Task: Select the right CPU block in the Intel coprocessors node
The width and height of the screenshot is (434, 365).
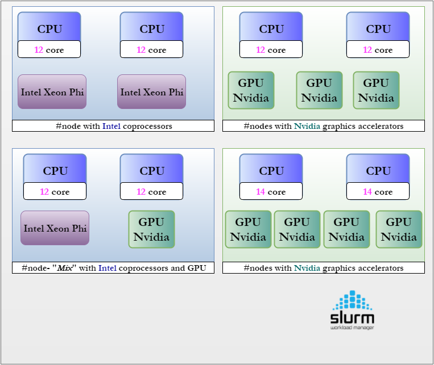Action: click(x=152, y=27)
